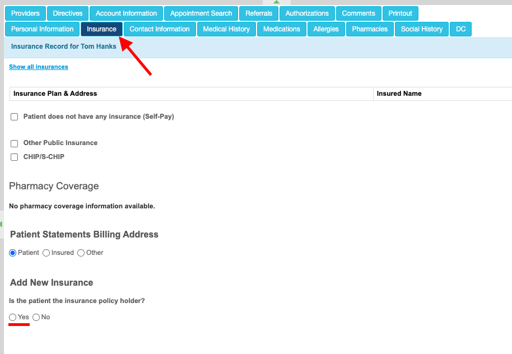Viewport: 512px width, 354px height.
Task: Switch to the Directives tab
Action: pyautogui.click(x=68, y=13)
